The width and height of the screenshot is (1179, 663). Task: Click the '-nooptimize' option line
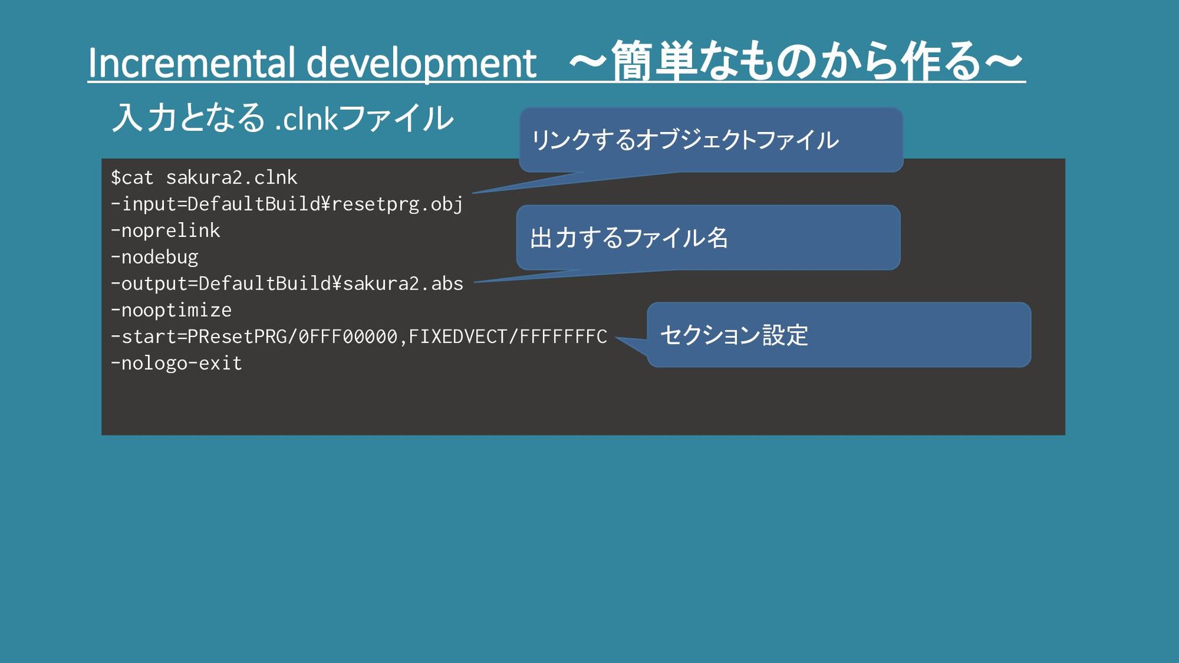tap(171, 310)
